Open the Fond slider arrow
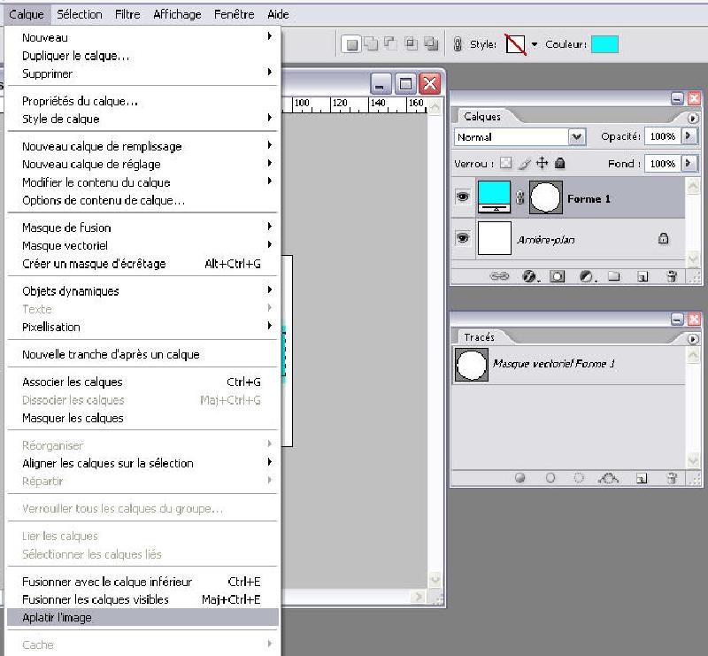Image resolution: width=708 pixels, height=656 pixels. point(689,163)
